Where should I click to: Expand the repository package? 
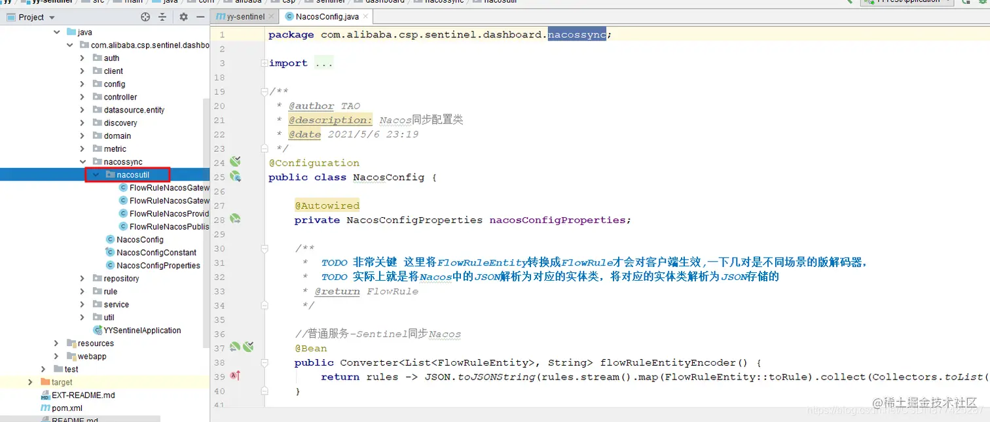82,279
